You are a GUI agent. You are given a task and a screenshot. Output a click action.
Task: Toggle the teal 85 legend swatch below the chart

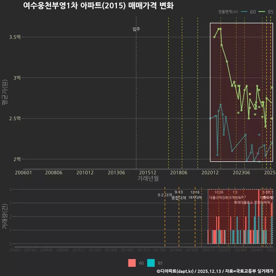tap(150, 263)
